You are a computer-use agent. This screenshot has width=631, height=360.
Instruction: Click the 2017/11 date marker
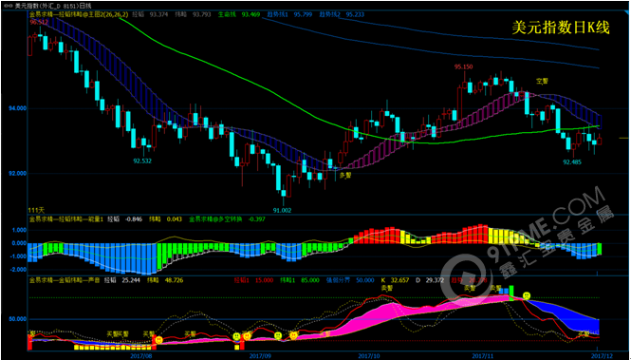pos(483,356)
